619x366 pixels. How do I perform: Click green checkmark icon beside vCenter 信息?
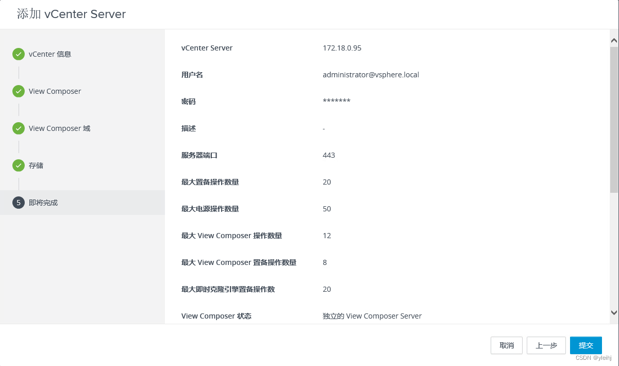point(19,54)
